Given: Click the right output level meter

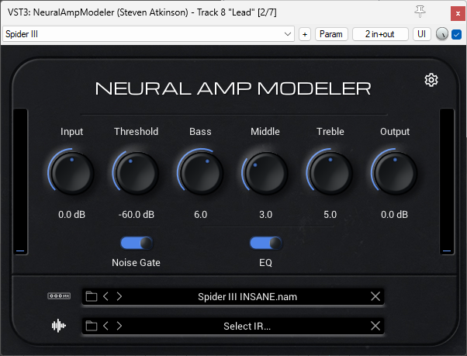Looking at the screenshot, I should point(447,181).
